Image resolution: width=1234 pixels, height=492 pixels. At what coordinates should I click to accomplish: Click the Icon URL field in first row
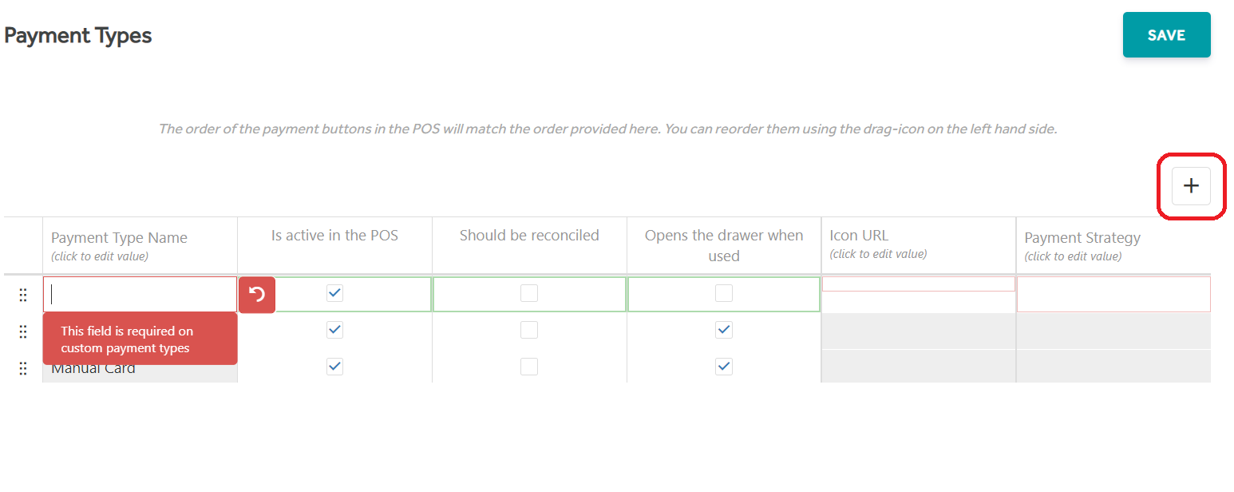point(919,284)
